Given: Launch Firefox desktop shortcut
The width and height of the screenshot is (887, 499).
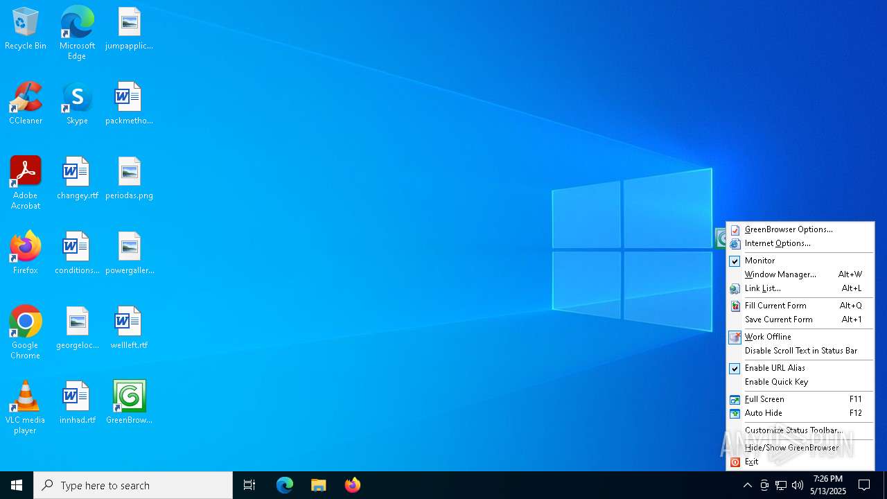Looking at the screenshot, I should click(26, 253).
